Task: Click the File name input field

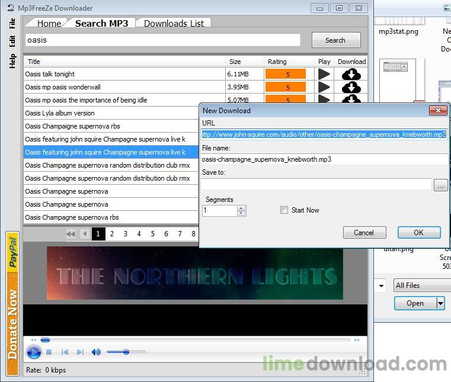Action: tap(324, 159)
